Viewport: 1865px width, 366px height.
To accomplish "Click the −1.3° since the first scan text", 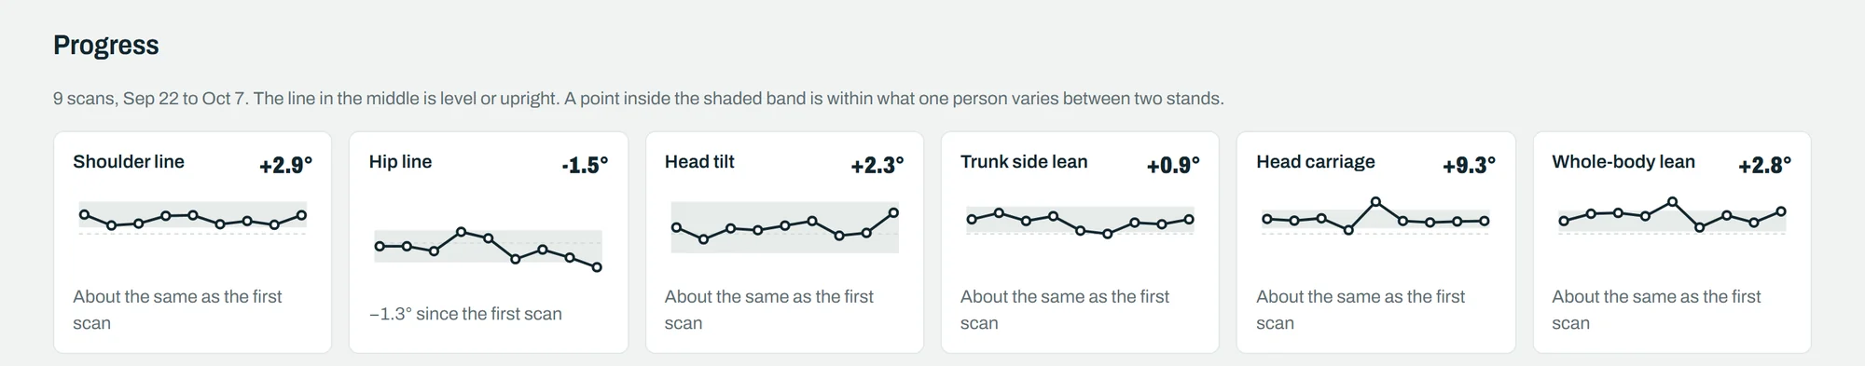I will [465, 314].
